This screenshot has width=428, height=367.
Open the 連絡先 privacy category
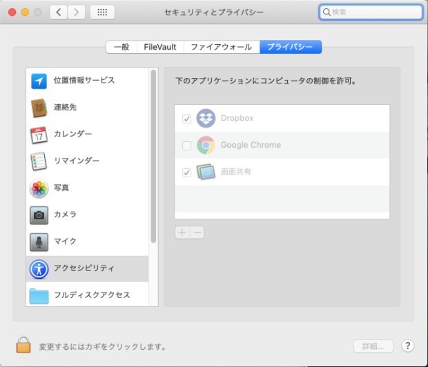[x=65, y=108]
